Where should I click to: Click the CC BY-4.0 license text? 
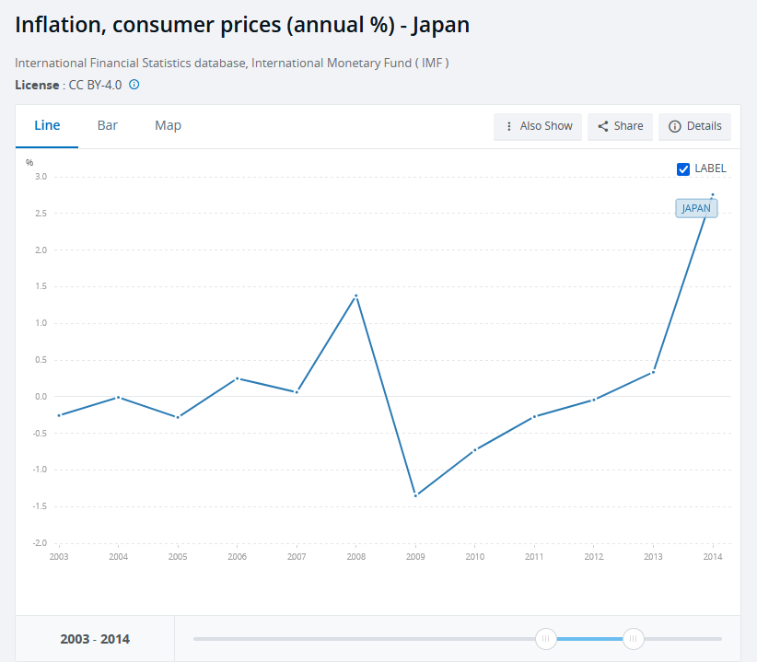point(95,85)
